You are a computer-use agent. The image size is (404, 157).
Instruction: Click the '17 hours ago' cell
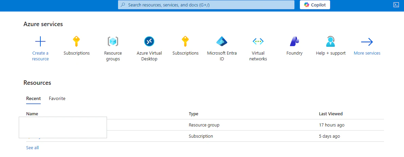point(332,125)
